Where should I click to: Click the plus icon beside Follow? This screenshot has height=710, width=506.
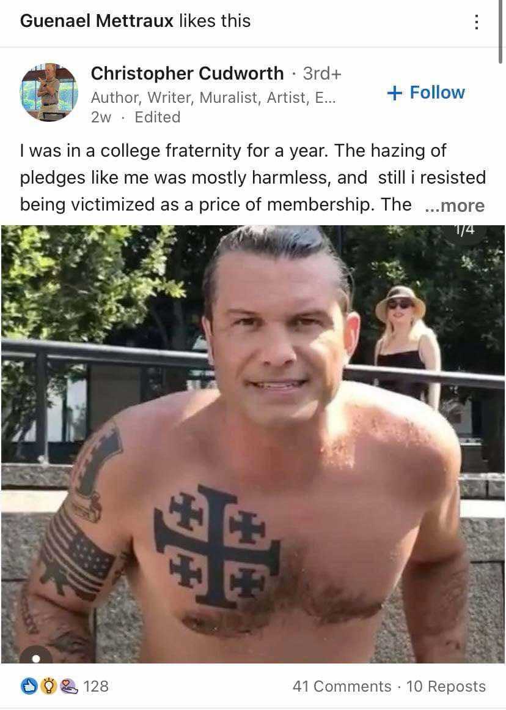pyautogui.click(x=395, y=93)
